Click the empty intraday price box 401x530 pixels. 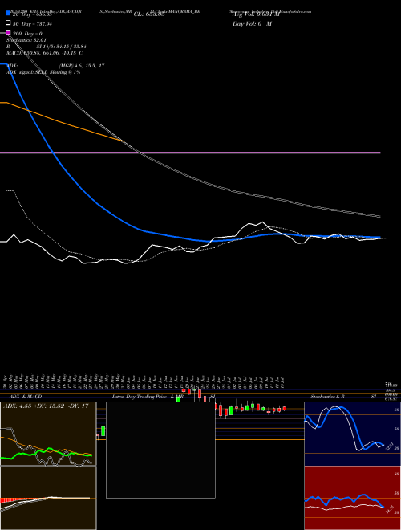coord(160,450)
